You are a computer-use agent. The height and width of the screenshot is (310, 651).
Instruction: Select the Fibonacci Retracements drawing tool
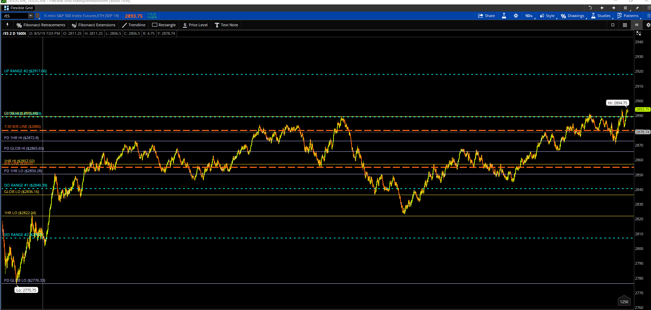(41, 25)
